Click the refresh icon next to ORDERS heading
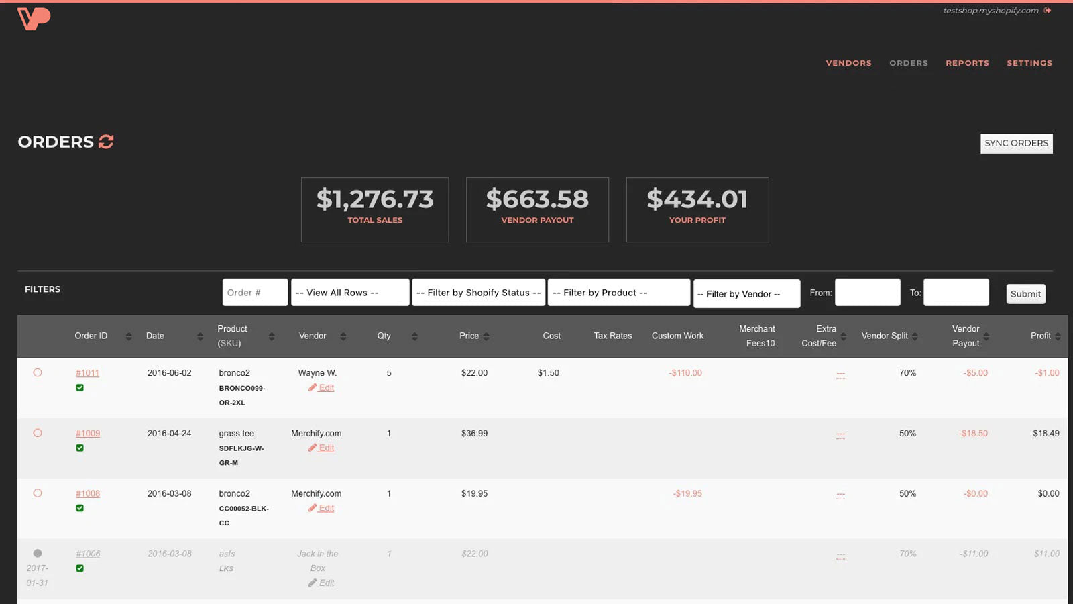This screenshot has width=1073, height=604. [106, 142]
